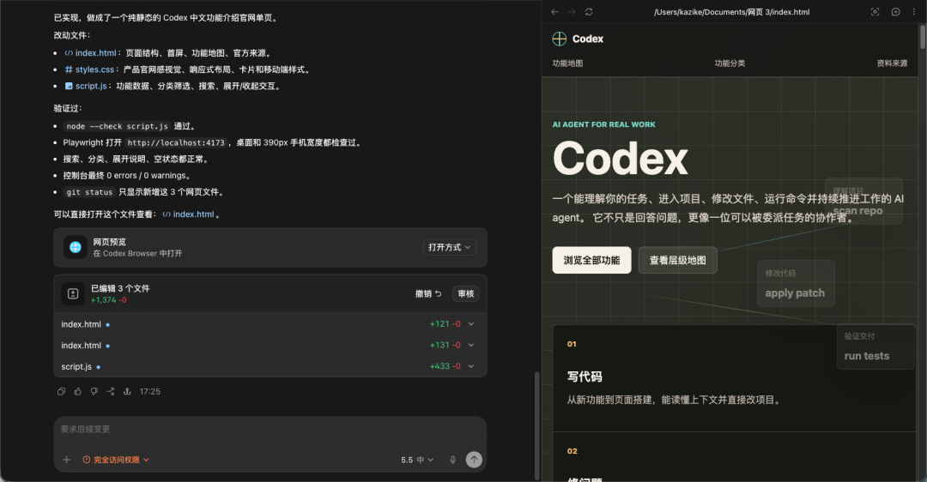Click the globe icon in 网页预览 card
The width and height of the screenshot is (927, 482).
[76, 248]
